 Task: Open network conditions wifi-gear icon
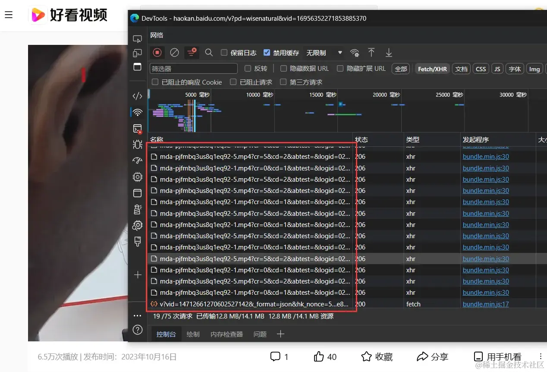(355, 53)
